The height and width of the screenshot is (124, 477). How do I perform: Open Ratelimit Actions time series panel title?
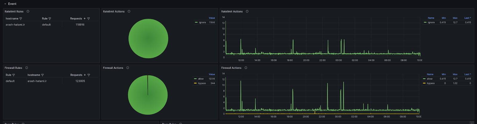tap(232, 12)
